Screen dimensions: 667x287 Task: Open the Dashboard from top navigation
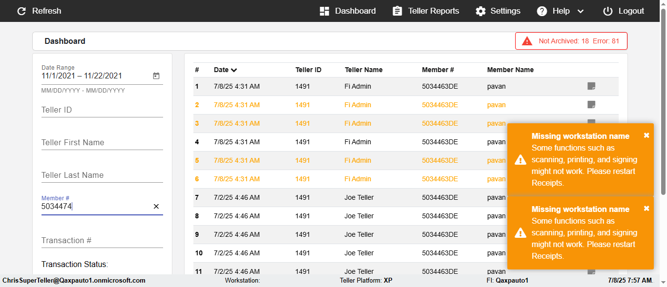[348, 11]
